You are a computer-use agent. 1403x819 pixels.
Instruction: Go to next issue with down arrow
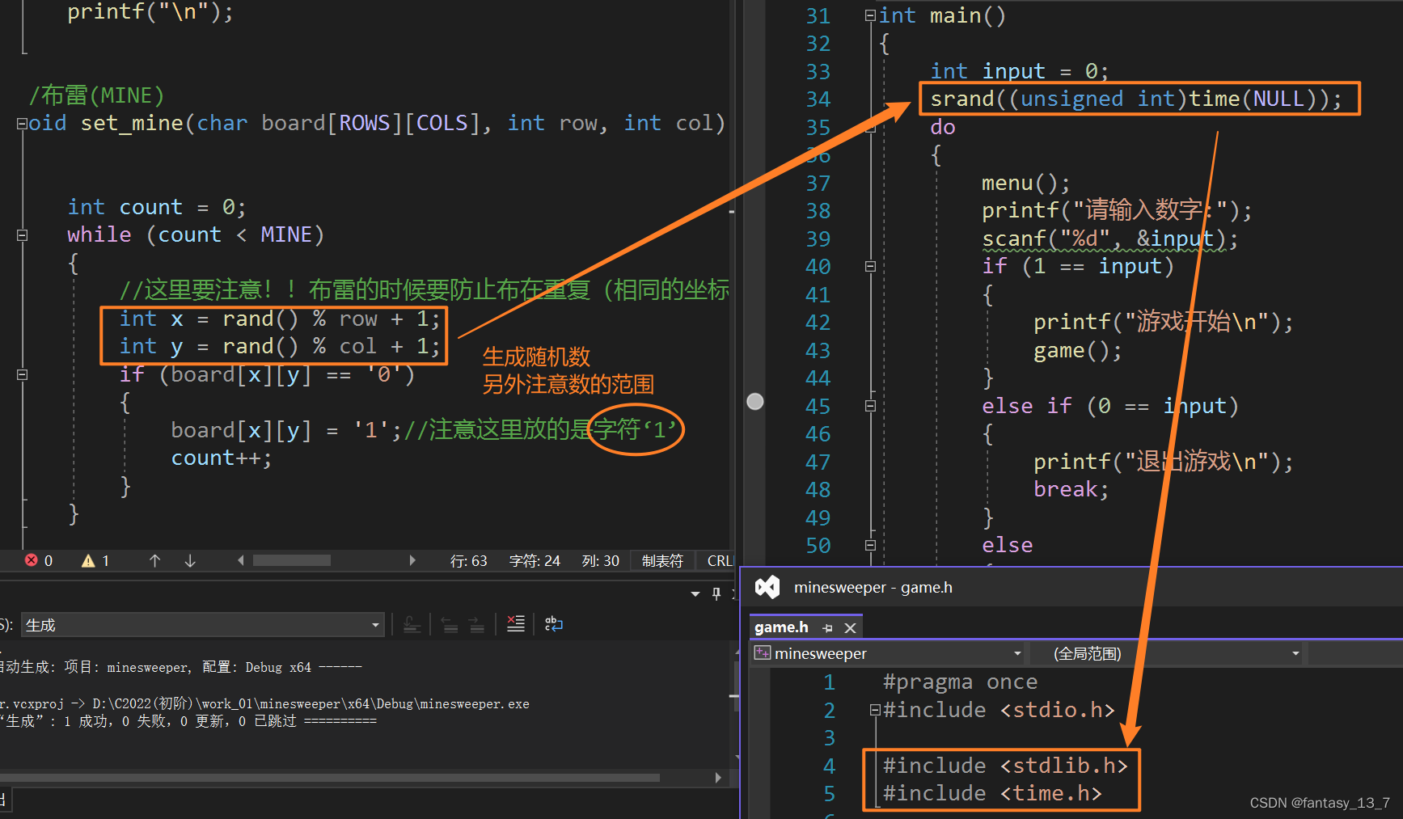[x=190, y=560]
